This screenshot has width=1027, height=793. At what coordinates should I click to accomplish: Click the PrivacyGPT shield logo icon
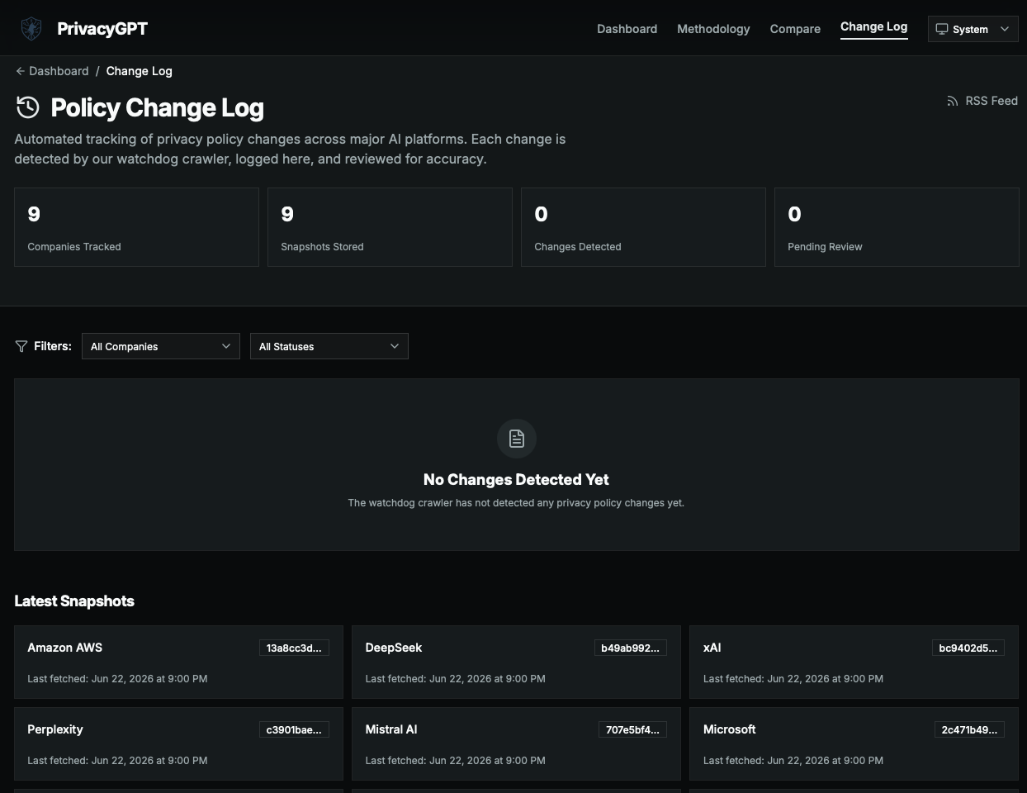(x=31, y=29)
